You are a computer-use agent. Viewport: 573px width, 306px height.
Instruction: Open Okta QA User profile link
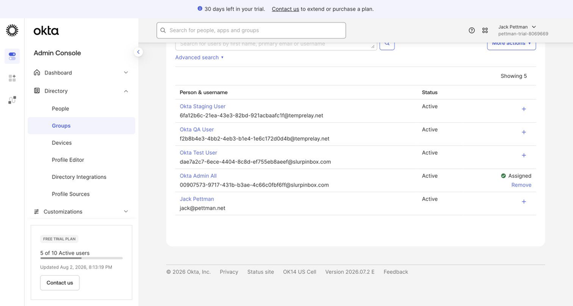point(196,129)
